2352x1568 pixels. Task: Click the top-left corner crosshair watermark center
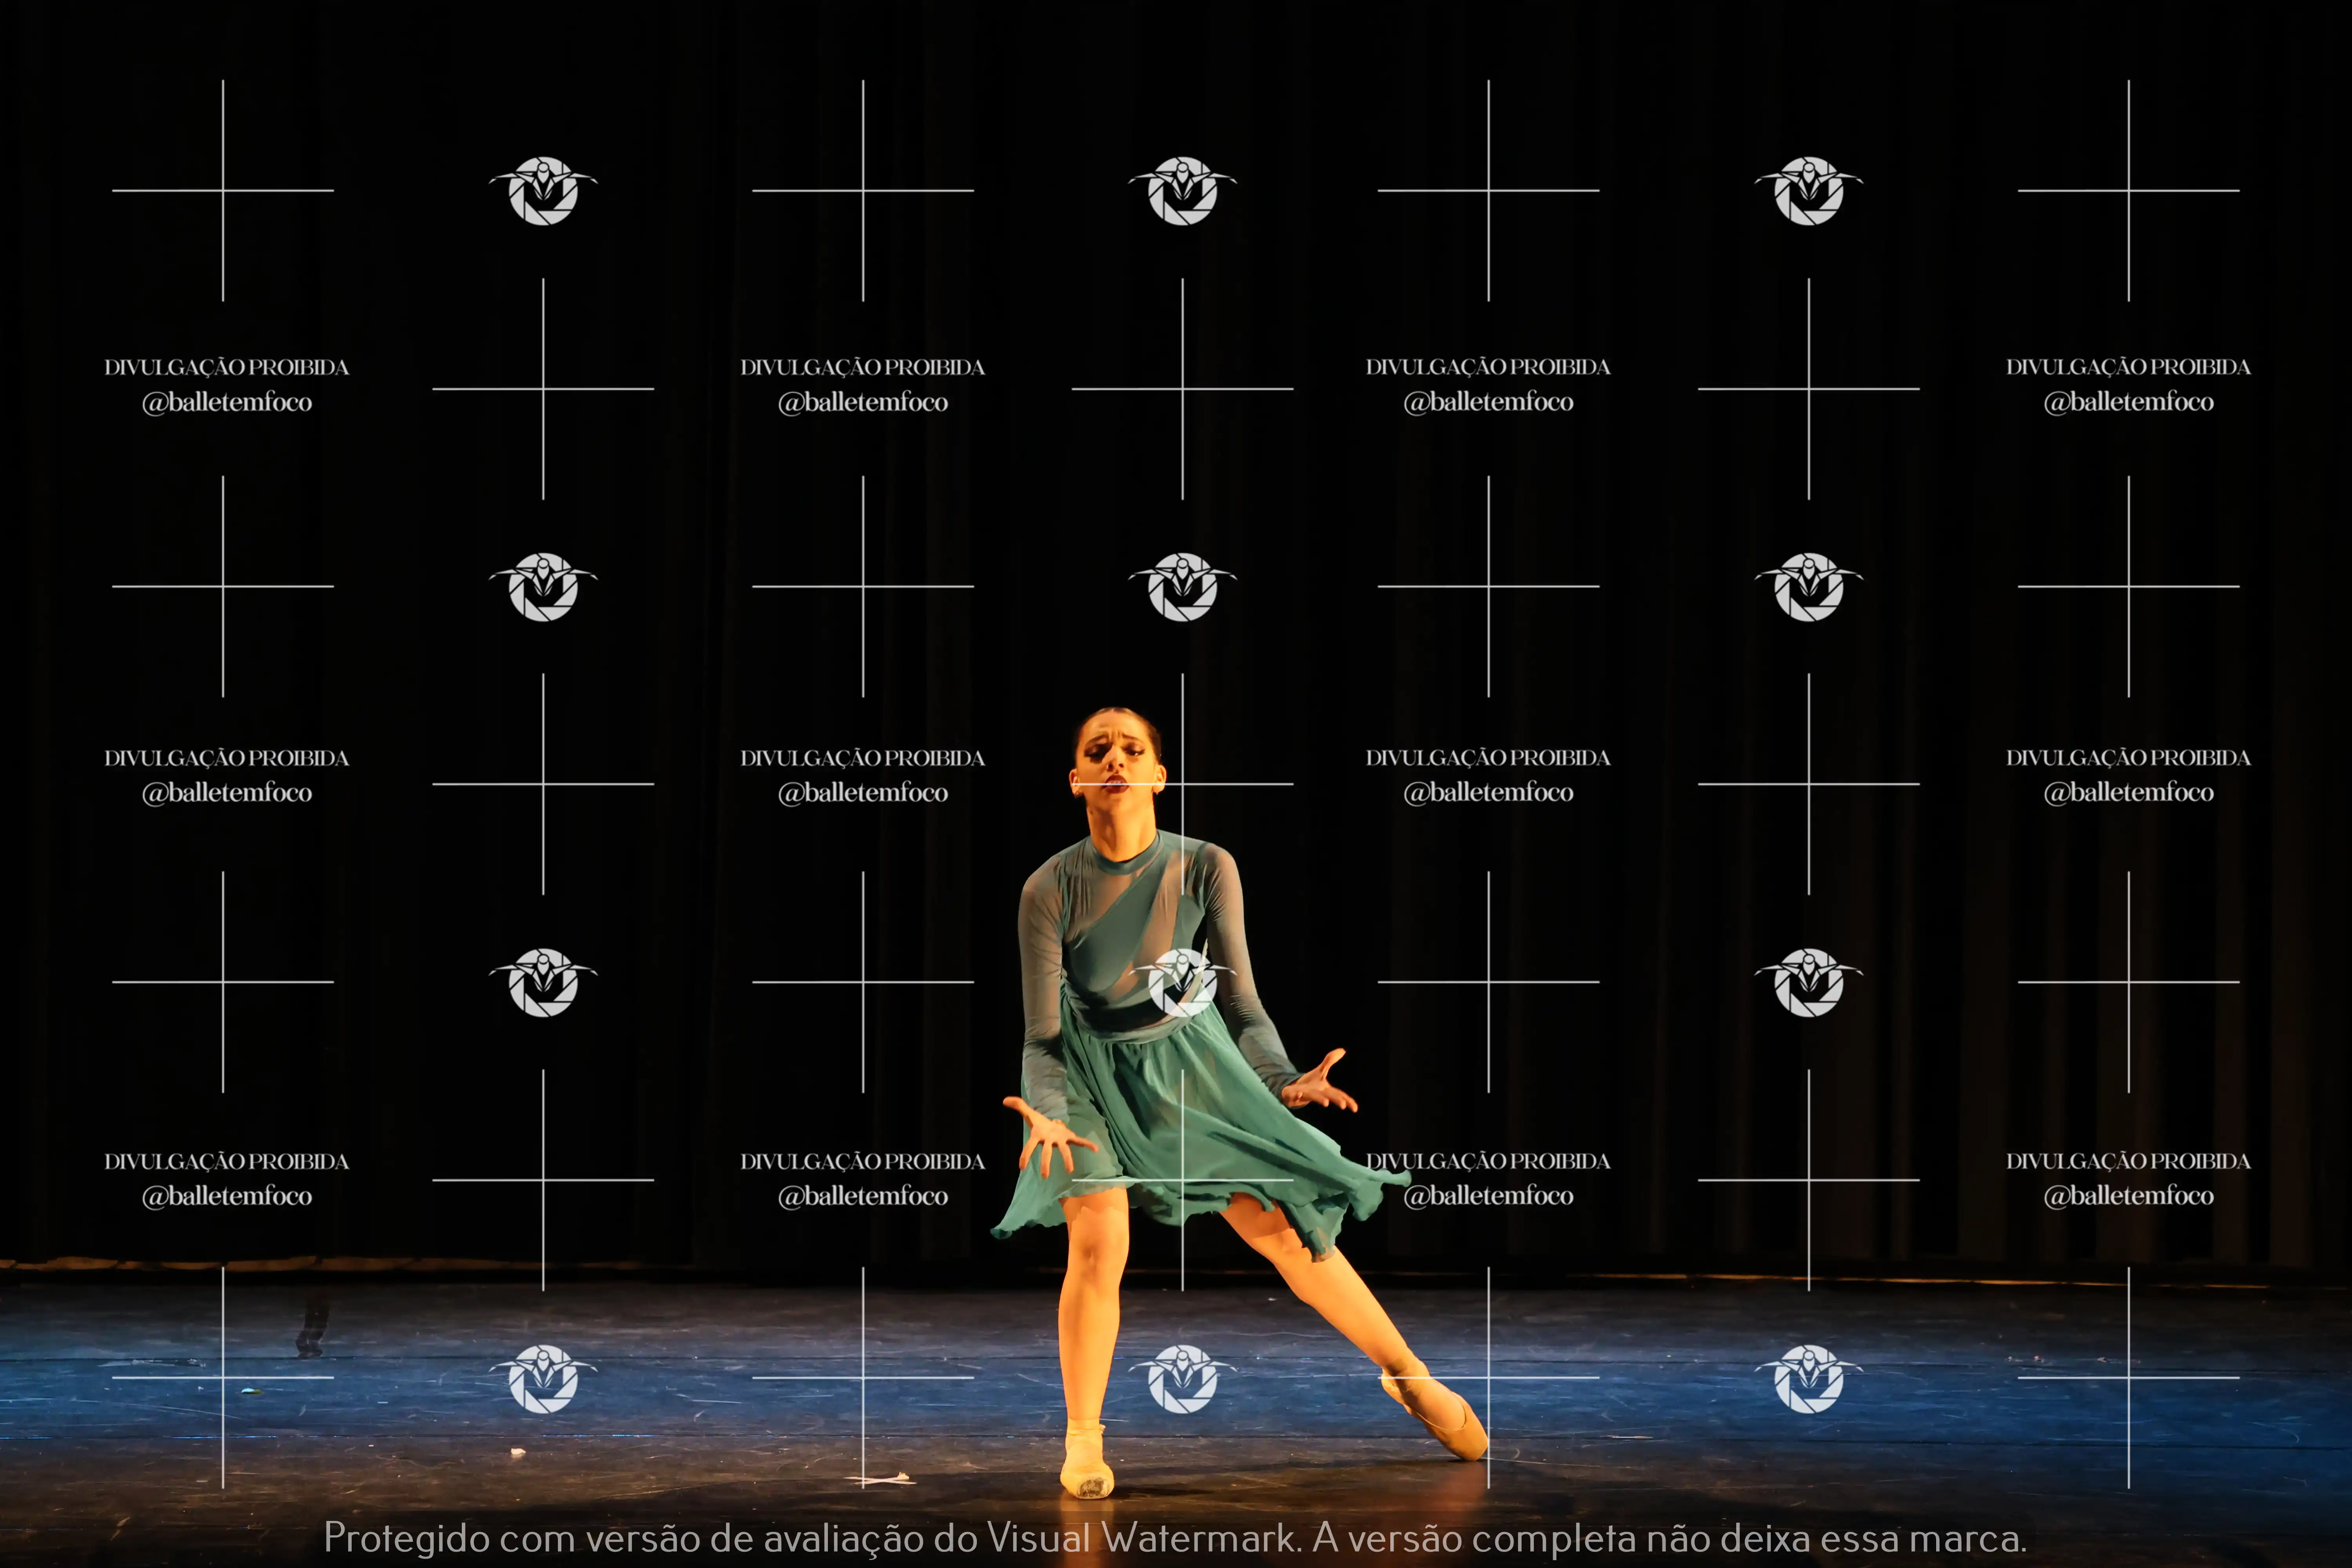[223, 190]
